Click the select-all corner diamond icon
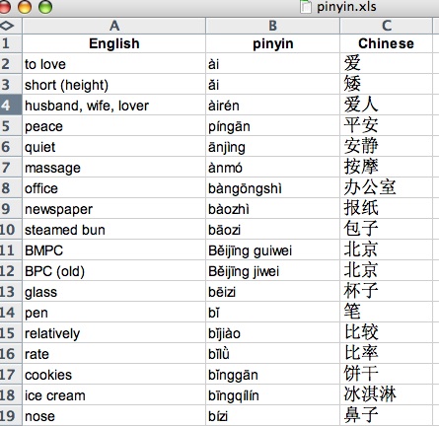 pyautogui.click(x=7, y=26)
